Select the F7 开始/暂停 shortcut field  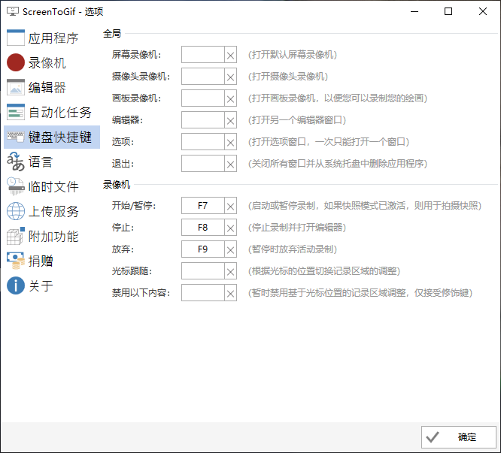coord(203,206)
